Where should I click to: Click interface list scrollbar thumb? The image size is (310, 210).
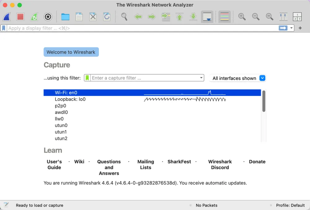click(x=264, y=101)
